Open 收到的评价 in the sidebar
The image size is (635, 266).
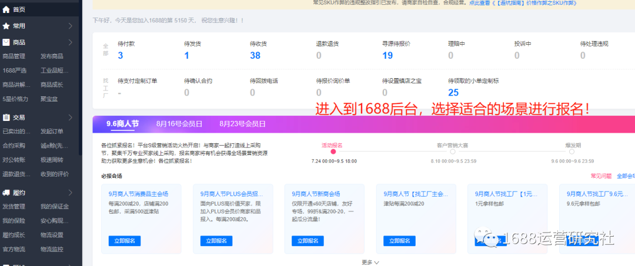tap(55, 174)
